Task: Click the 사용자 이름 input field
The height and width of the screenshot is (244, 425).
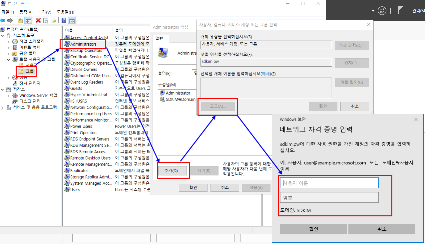Action: (329, 183)
